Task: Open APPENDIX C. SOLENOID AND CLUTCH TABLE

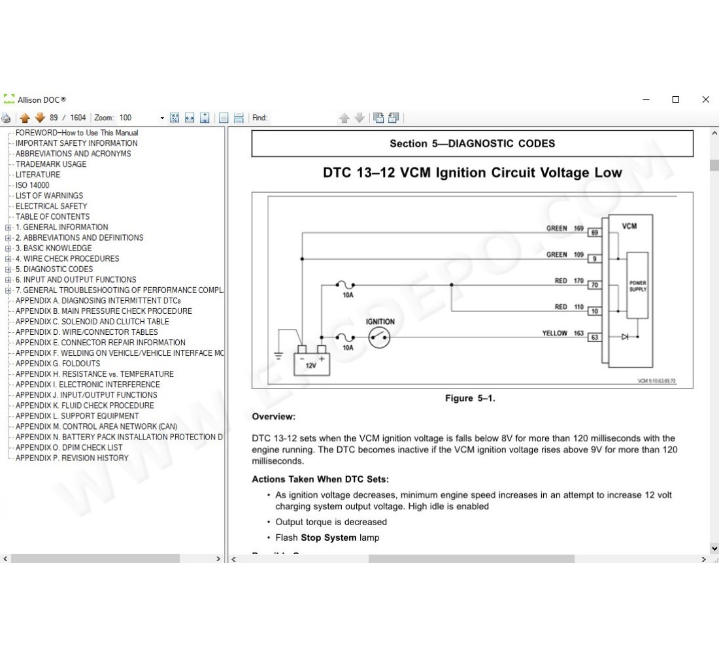Action: pos(92,322)
